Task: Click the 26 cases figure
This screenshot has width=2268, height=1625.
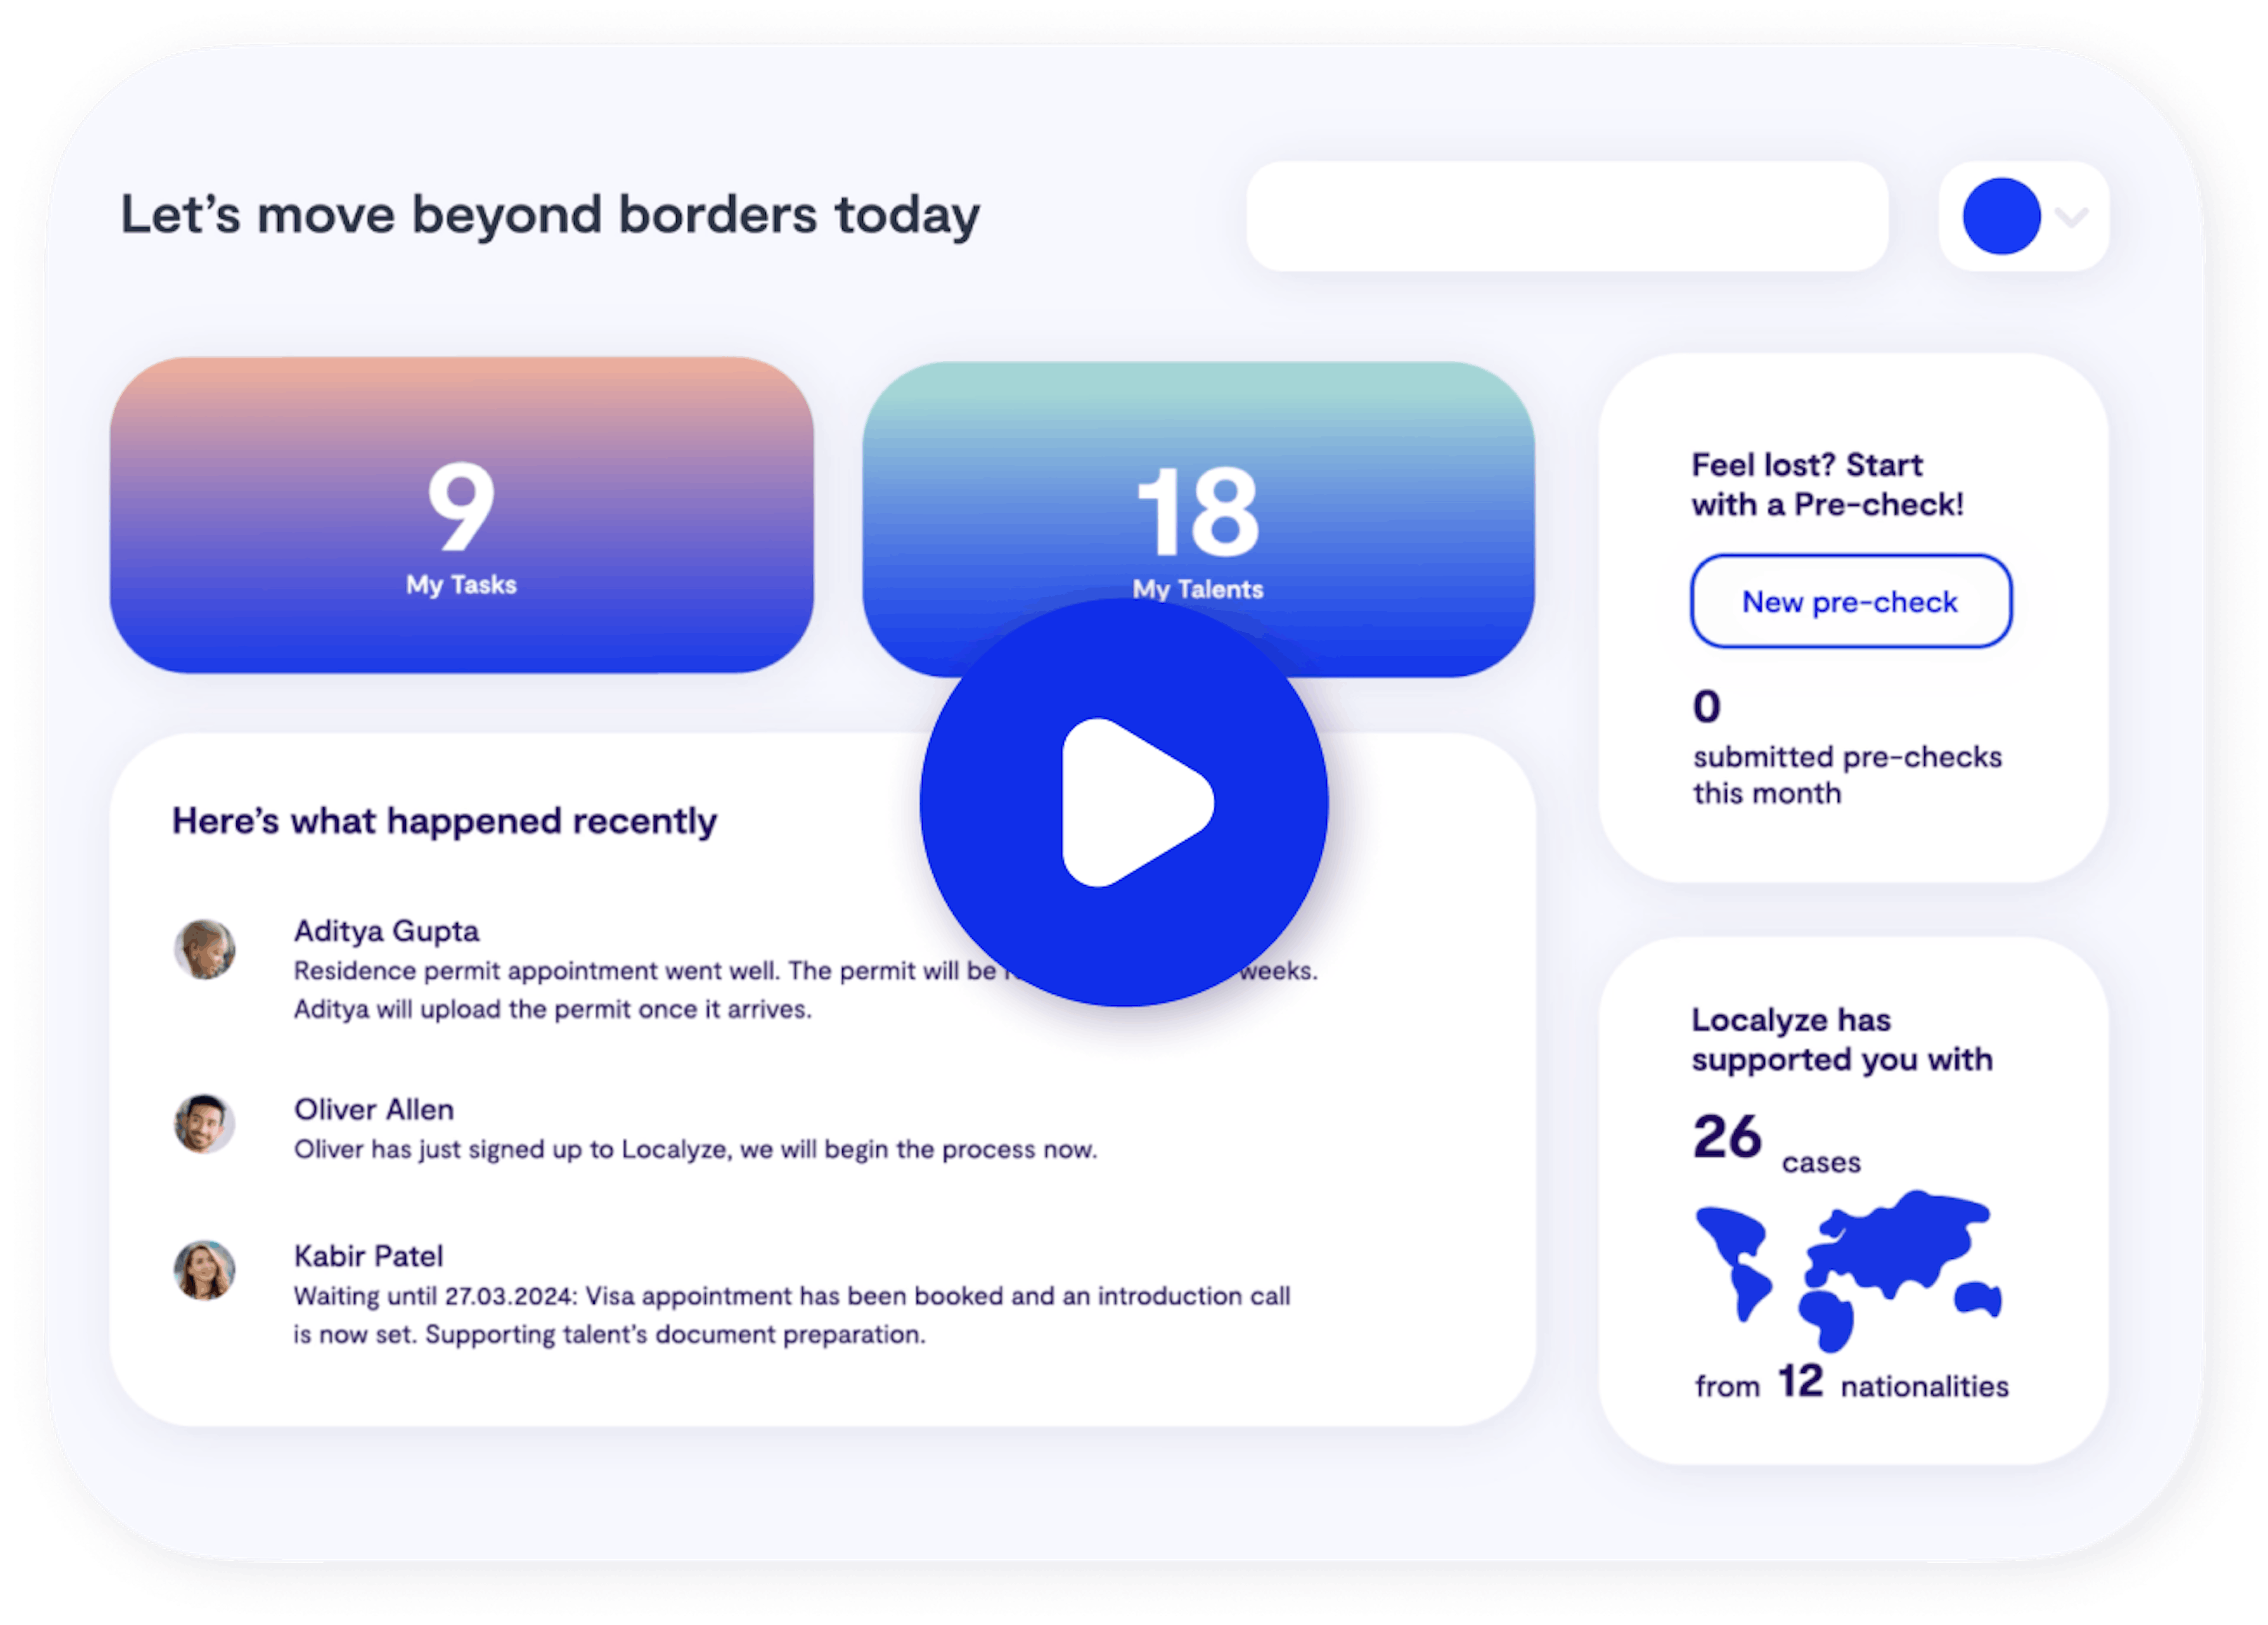Action: [1727, 1137]
